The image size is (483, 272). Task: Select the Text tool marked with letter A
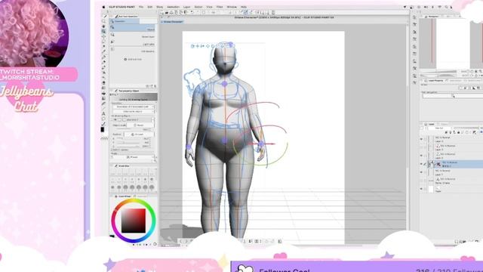104,113
